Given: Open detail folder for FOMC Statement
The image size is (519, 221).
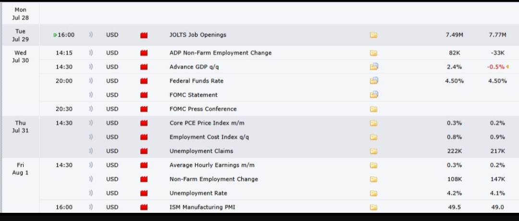Looking at the screenshot, I should click(373, 95).
